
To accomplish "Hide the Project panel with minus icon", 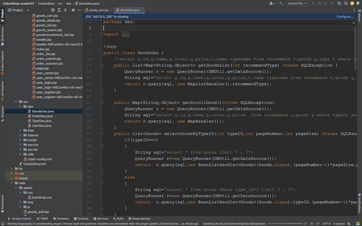I will point(79,10).
